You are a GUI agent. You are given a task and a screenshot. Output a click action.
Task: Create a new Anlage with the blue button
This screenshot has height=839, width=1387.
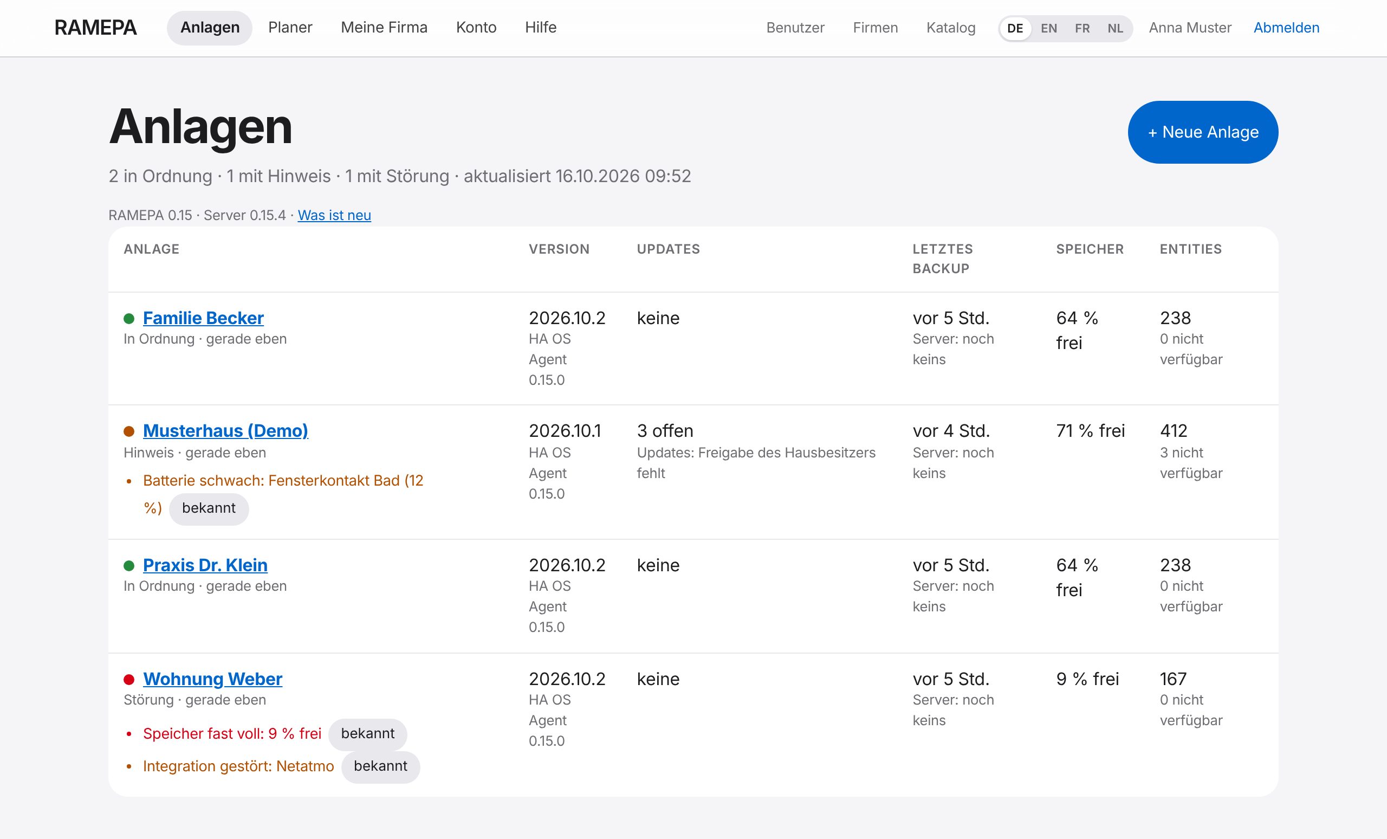tap(1203, 132)
